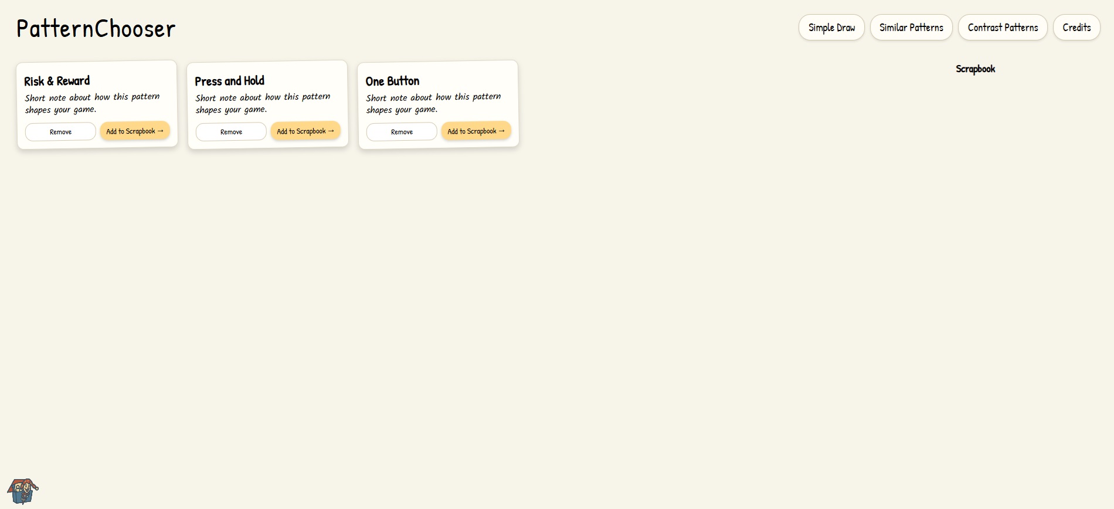Open the Simple Draw page

pyautogui.click(x=831, y=28)
